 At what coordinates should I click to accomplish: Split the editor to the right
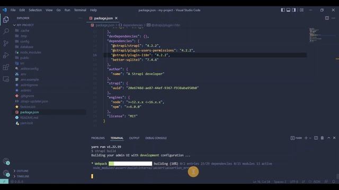(327, 18)
